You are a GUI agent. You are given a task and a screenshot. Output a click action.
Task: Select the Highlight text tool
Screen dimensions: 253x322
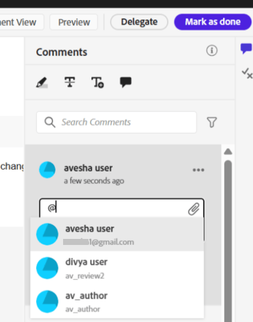click(x=42, y=82)
